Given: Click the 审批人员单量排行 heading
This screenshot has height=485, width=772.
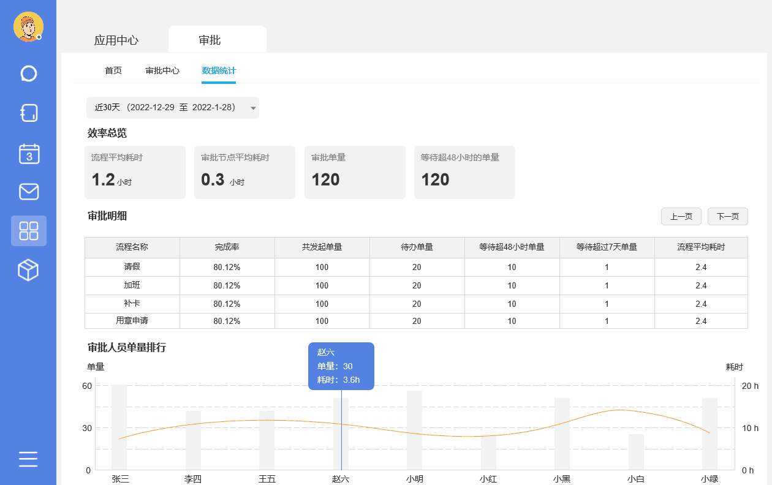Looking at the screenshot, I should click(x=127, y=348).
